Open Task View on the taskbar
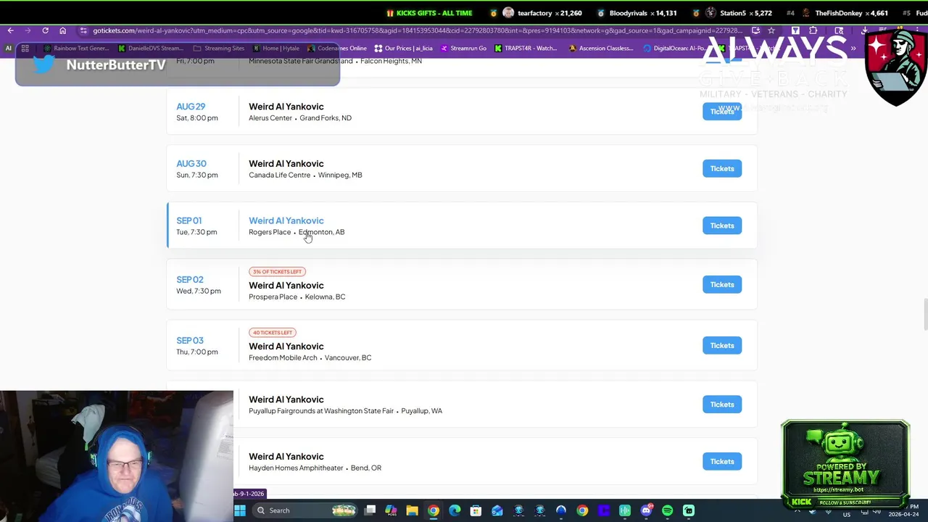Screen dimensions: 928x522 [370, 510]
